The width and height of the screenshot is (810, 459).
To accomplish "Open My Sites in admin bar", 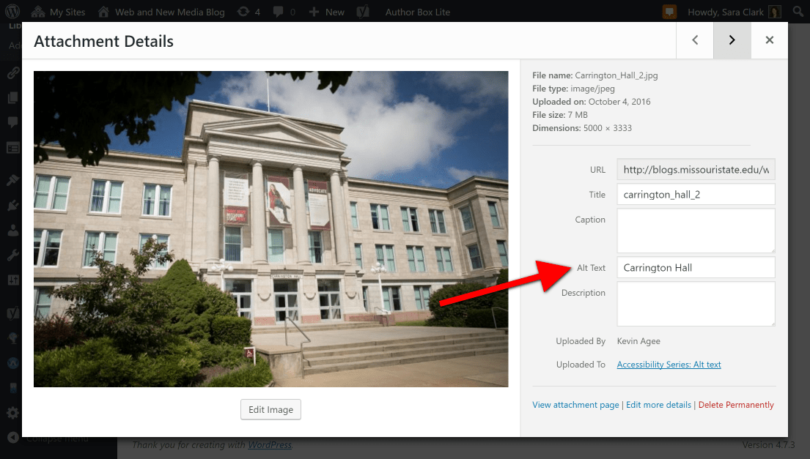I will click(58, 12).
